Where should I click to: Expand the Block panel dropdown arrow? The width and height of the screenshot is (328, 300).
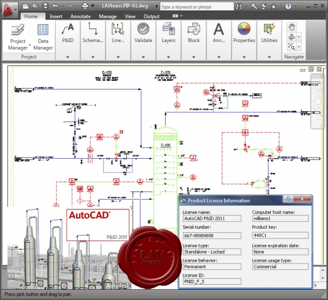click(x=194, y=57)
